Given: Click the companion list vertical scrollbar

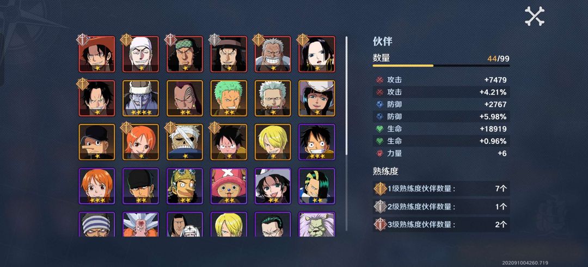Looking at the screenshot, I should (x=346, y=133).
